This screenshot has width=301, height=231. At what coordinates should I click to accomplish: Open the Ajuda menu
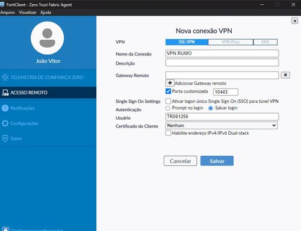tap(46, 12)
